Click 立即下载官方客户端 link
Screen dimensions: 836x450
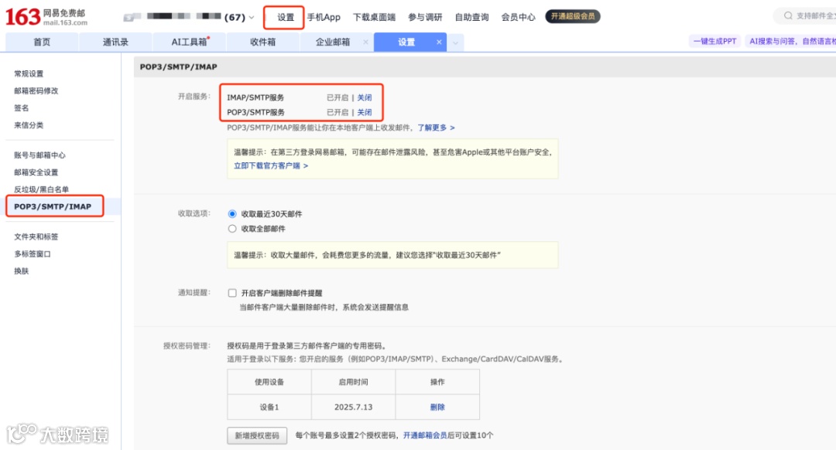pos(271,165)
